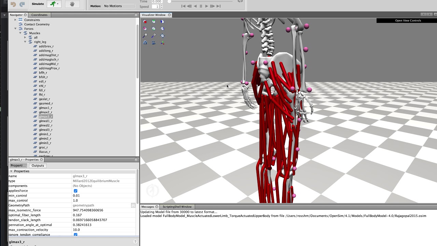Run simulation with the green runner icon
Image resolution: width=437 pixels, height=246 pixels.
pyautogui.click(x=52, y=4)
